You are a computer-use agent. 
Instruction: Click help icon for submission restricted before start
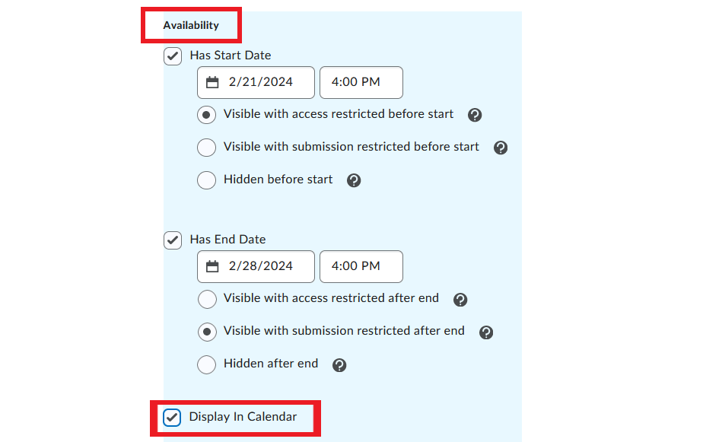(x=501, y=148)
